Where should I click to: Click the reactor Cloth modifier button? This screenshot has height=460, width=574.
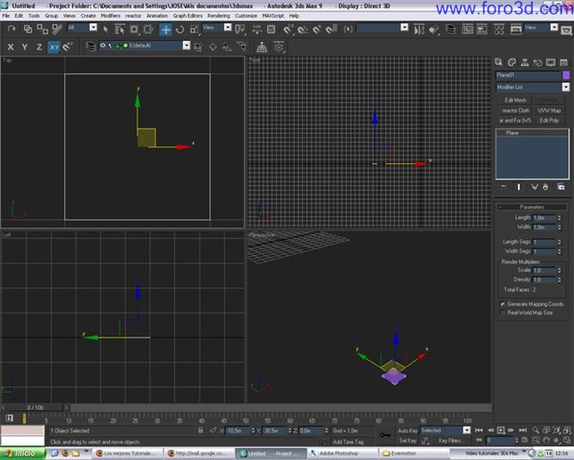pyautogui.click(x=516, y=110)
